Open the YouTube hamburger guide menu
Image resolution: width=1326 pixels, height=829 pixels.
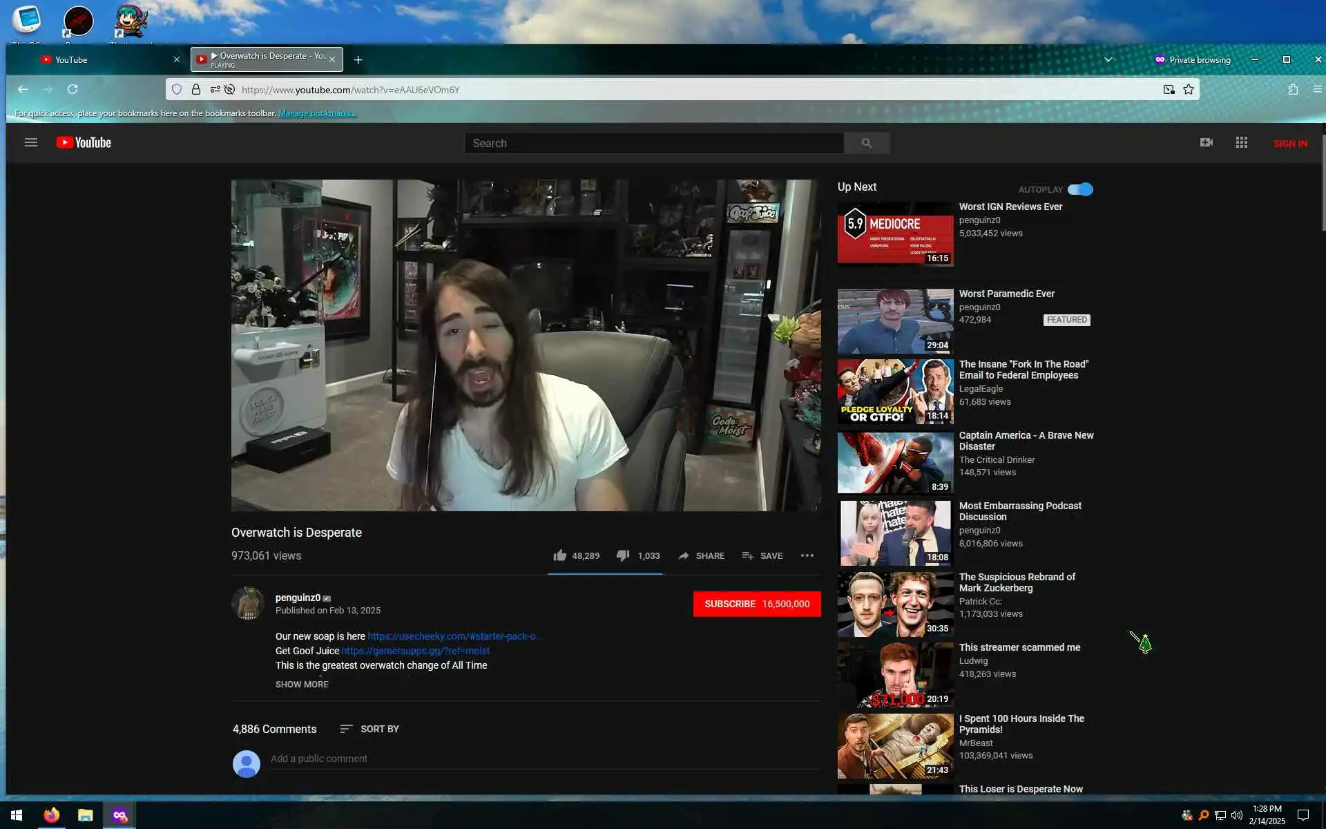click(x=30, y=142)
